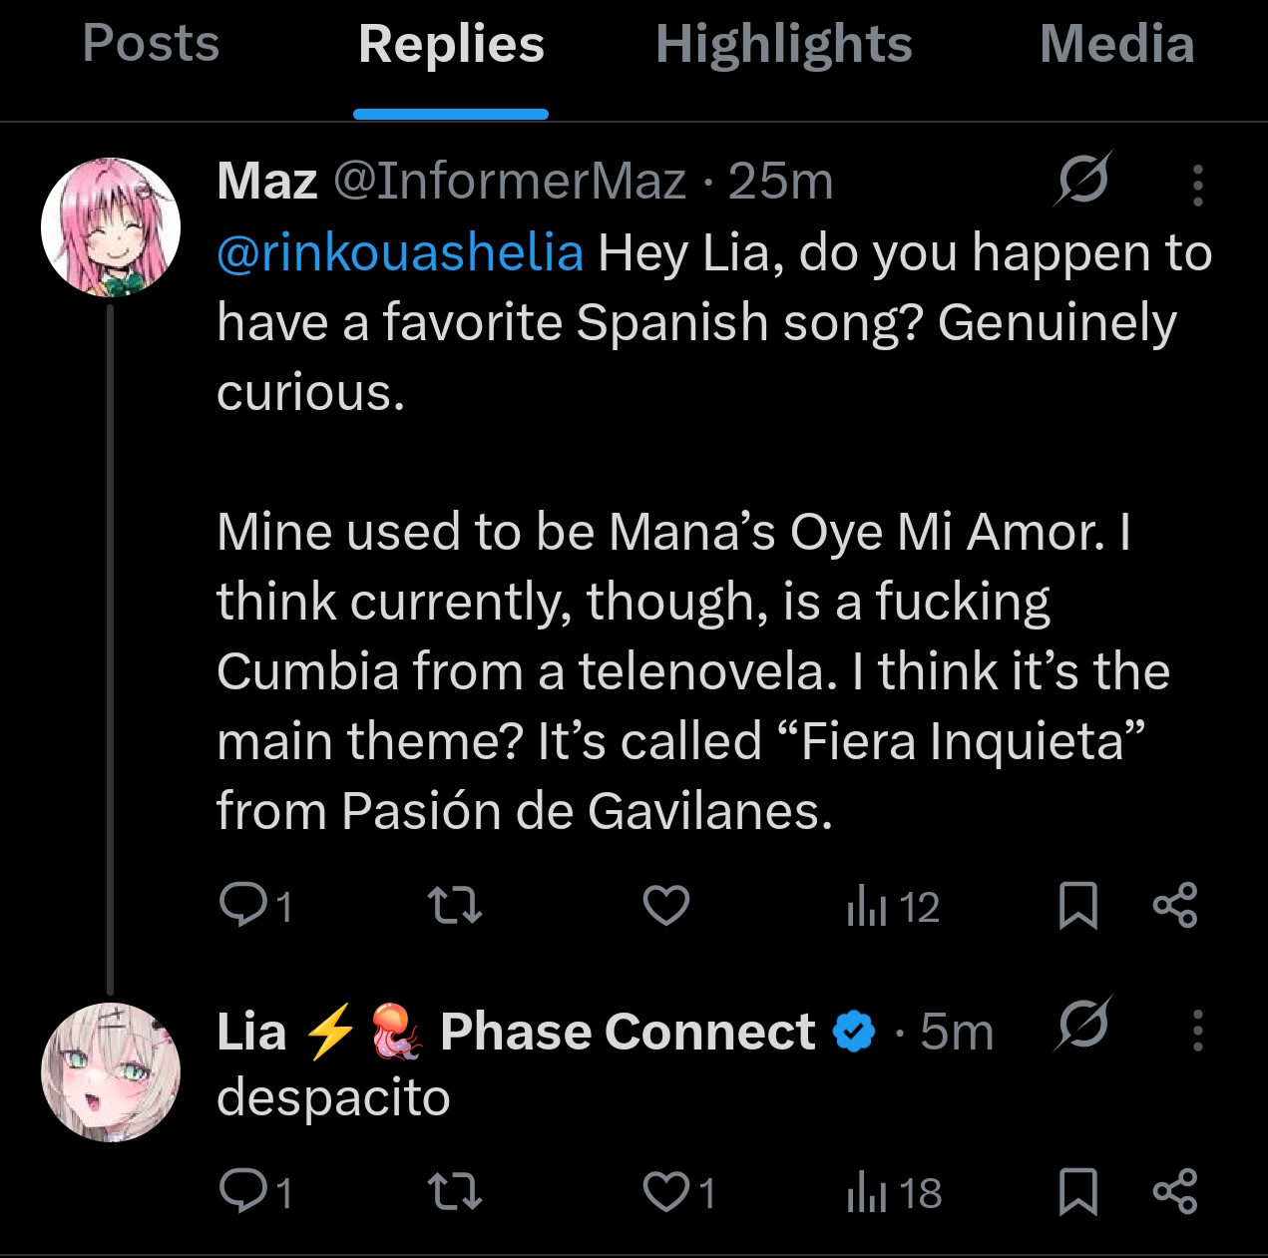Switch to the Posts tab

[151, 44]
